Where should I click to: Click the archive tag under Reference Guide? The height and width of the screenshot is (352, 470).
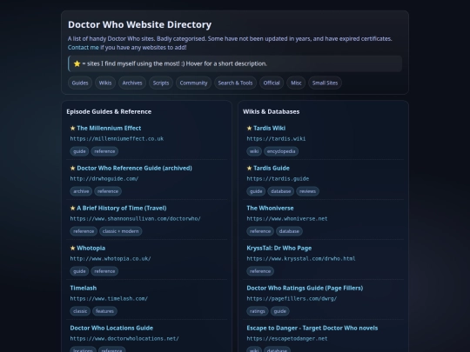pos(81,191)
